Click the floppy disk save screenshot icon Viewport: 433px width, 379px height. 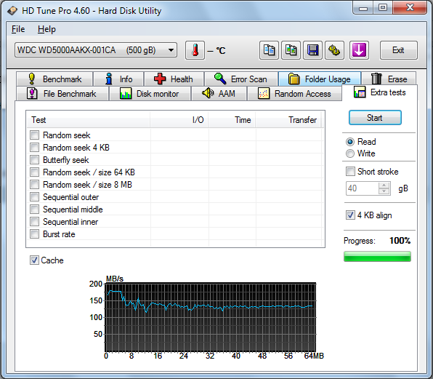(312, 50)
